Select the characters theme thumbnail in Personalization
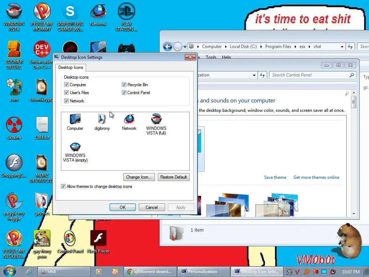This screenshot has width=369, height=277. click(277, 205)
